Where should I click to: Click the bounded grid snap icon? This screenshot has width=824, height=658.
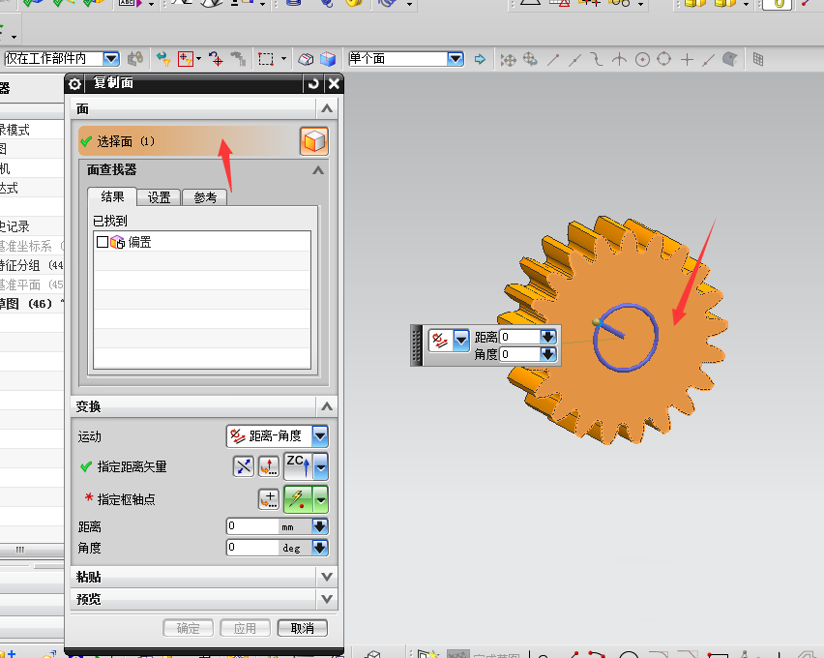[x=758, y=59]
